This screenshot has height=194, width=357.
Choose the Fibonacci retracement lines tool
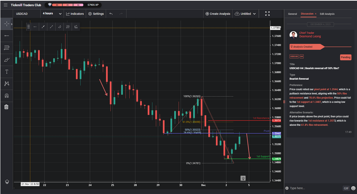pyautogui.click(x=7, y=48)
